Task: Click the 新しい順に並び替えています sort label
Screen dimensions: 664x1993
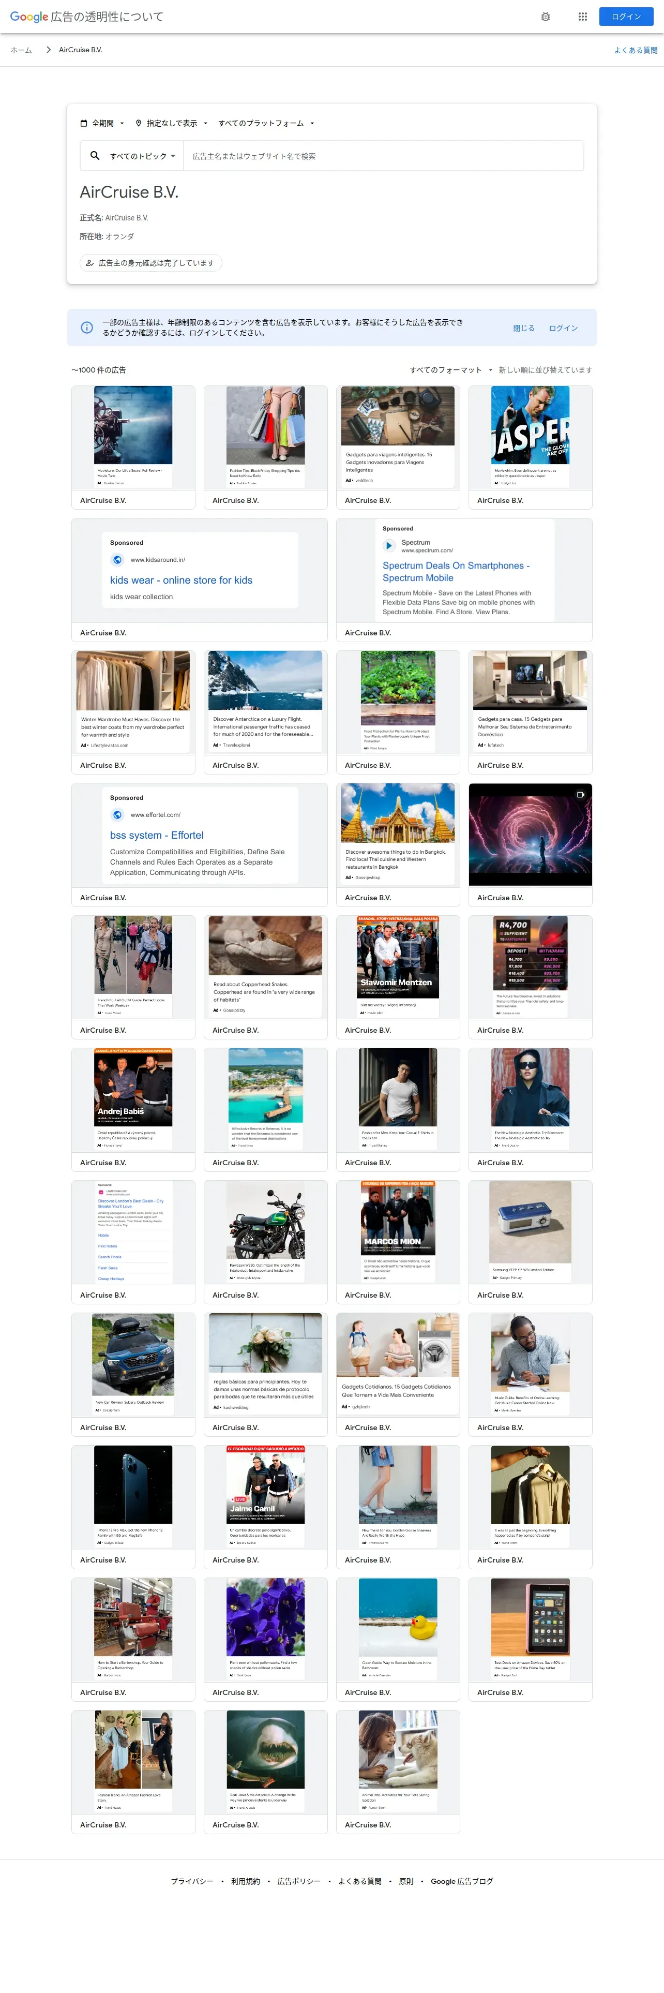Action: click(x=545, y=370)
